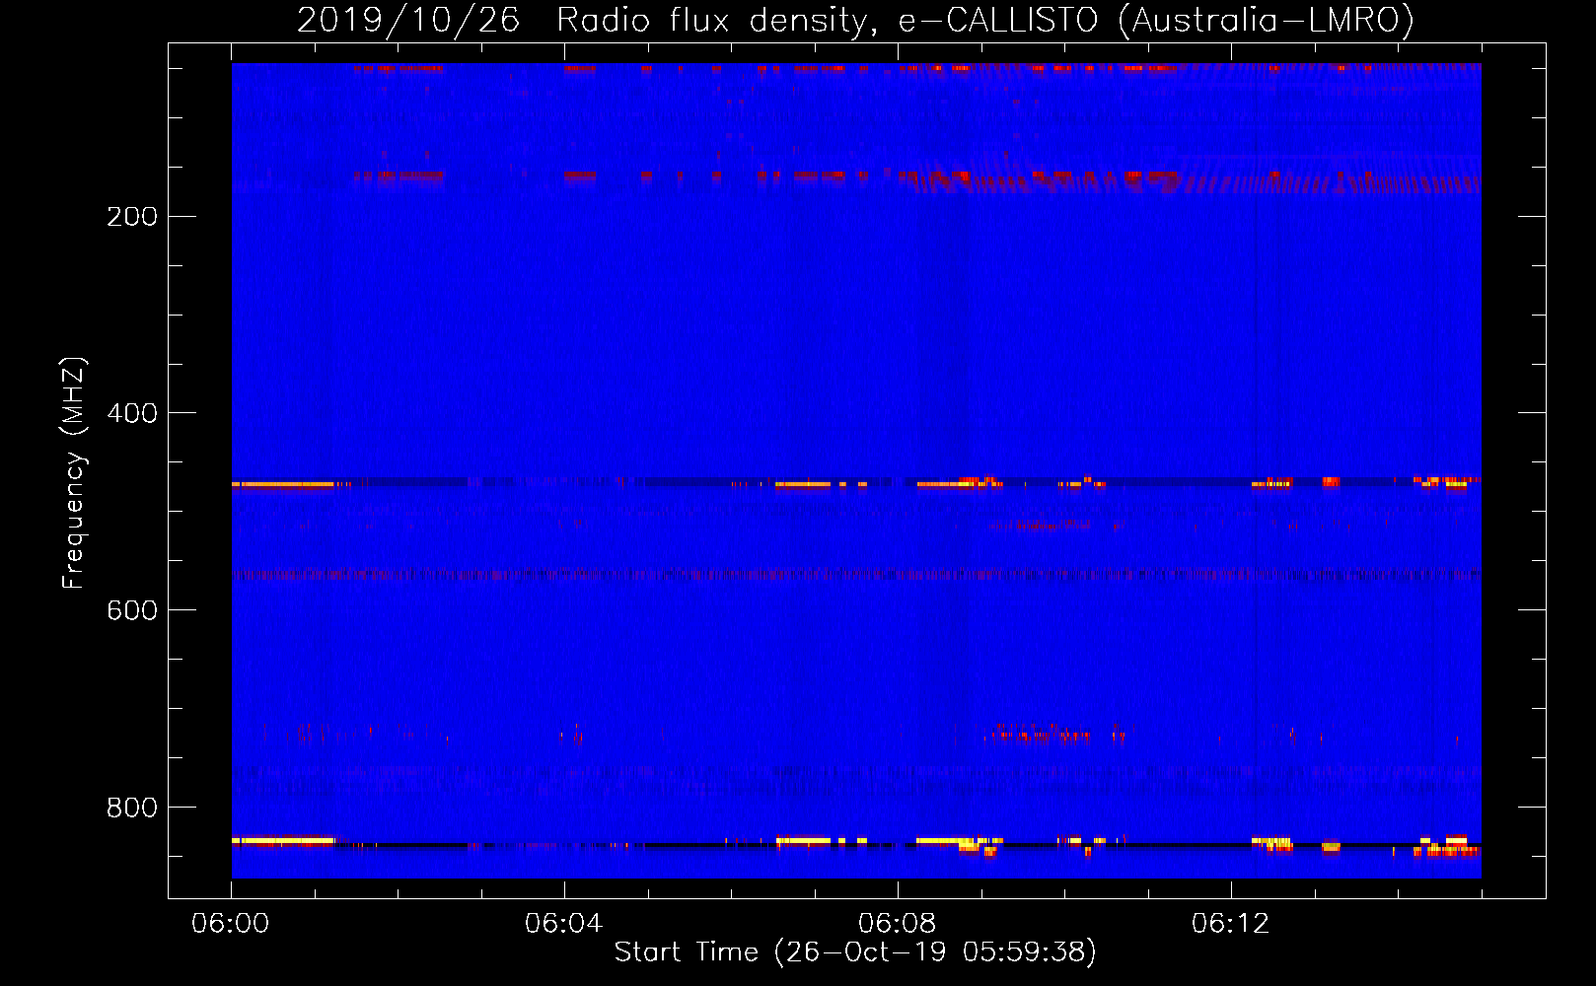Viewport: 1596px width, 986px height.
Task: Click the 06:08 time tick label
Action: [x=898, y=923]
